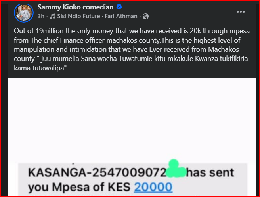Click the blue underlined 20000 amount
This screenshot has width=260, height=197.
click(153, 187)
